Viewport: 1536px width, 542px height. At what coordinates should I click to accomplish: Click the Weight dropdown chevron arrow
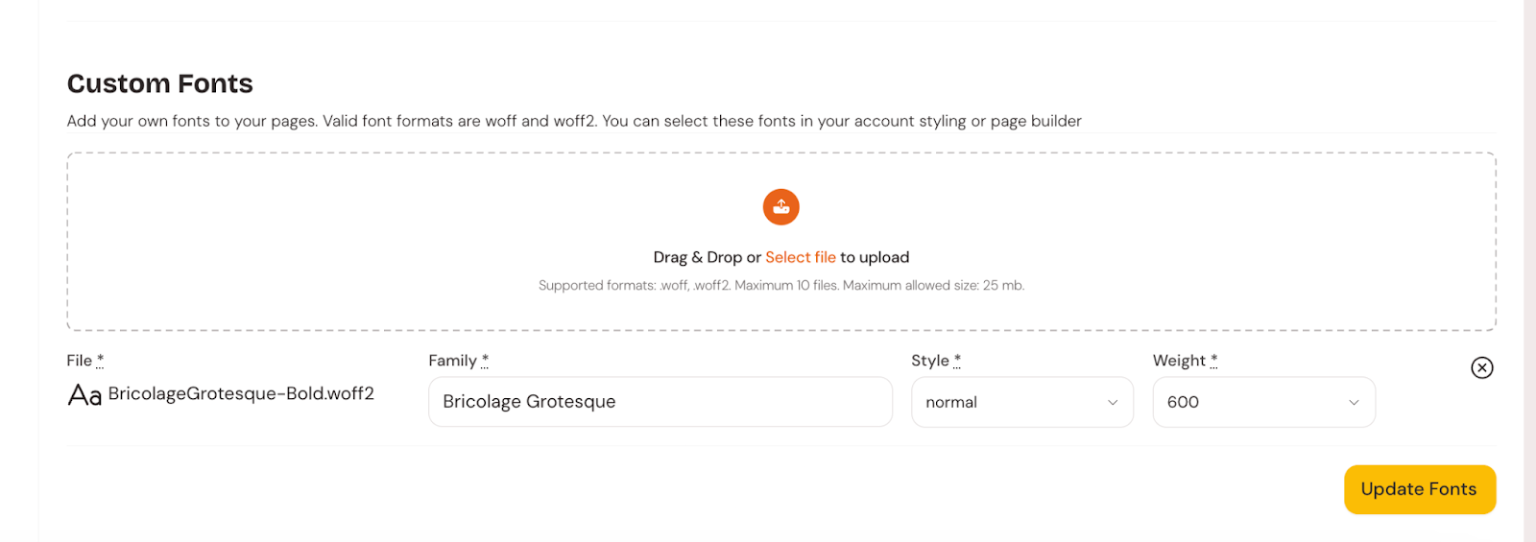tap(1354, 403)
